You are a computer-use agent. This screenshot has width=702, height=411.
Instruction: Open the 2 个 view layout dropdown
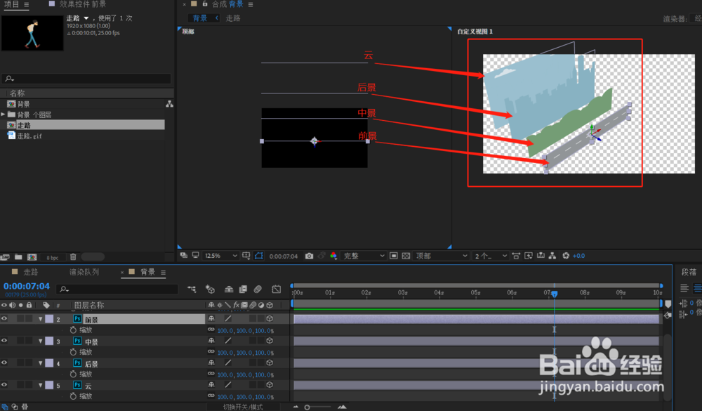490,256
